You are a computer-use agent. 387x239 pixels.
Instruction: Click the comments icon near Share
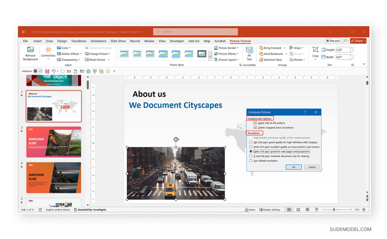click(x=346, y=41)
